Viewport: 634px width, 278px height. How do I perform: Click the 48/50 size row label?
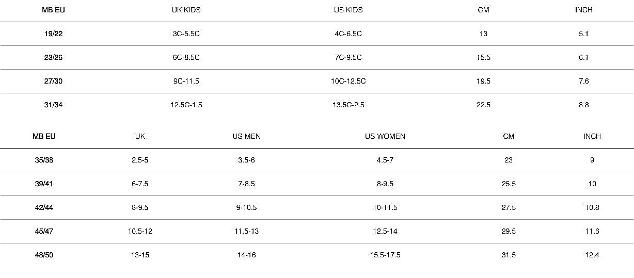click(44, 255)
